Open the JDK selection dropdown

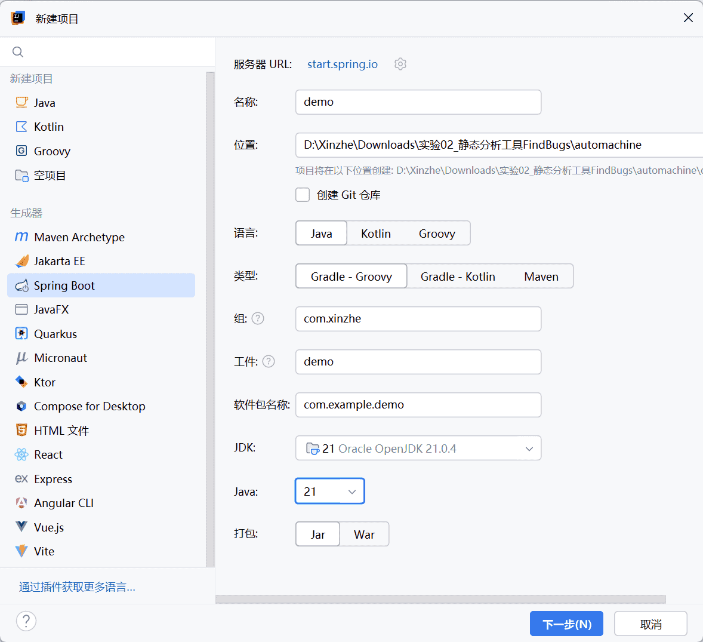coord(418,449)
